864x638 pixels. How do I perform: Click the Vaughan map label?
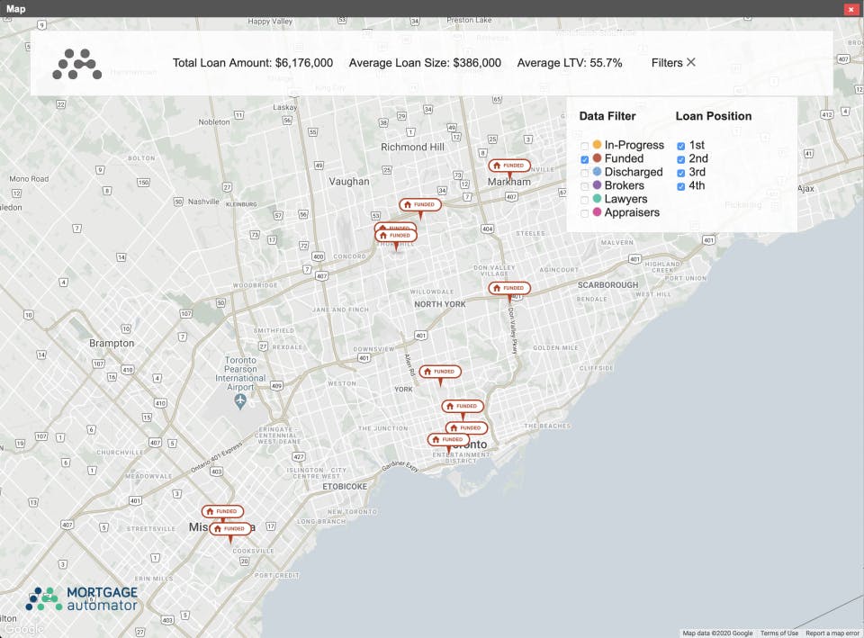(x=349, y=181)
